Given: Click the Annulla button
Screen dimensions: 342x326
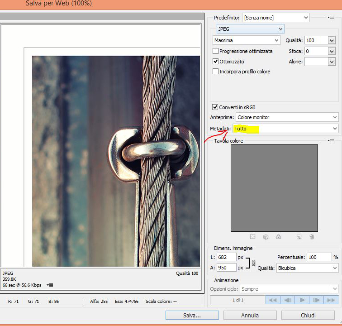Looking at the screenshot, I should (250, 315).
